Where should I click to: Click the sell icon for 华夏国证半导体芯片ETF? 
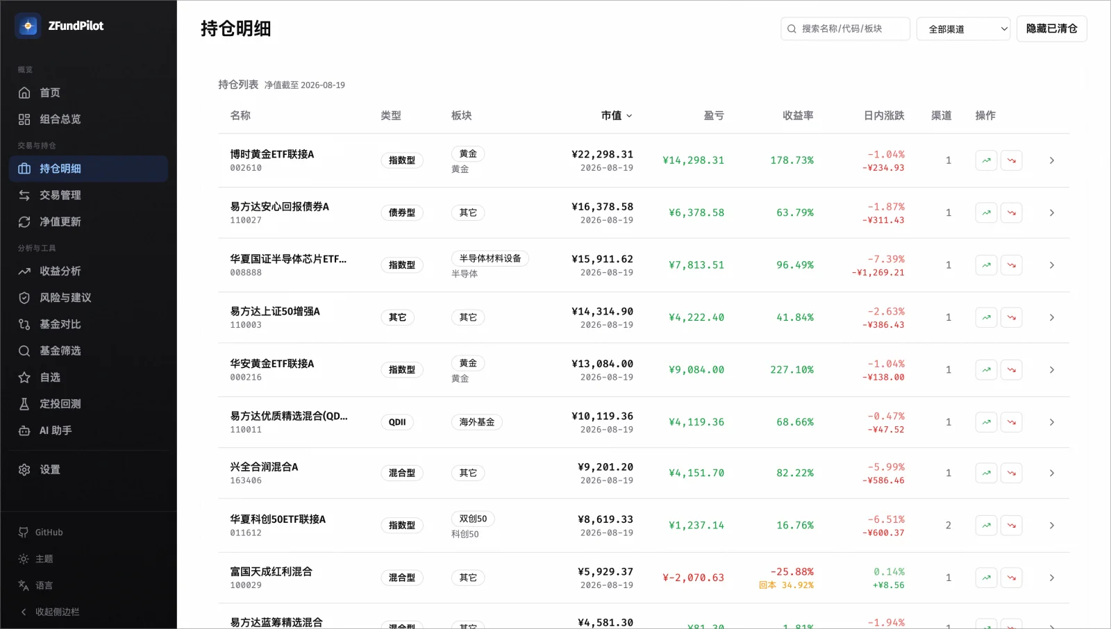coord(1011,265)
